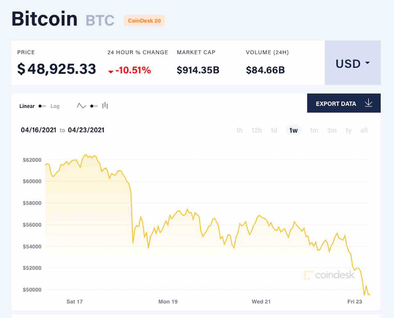Screen dimensions: 394x318
Task: Click the red down-triangle change indicator
Action: click(x=111, y=72)
